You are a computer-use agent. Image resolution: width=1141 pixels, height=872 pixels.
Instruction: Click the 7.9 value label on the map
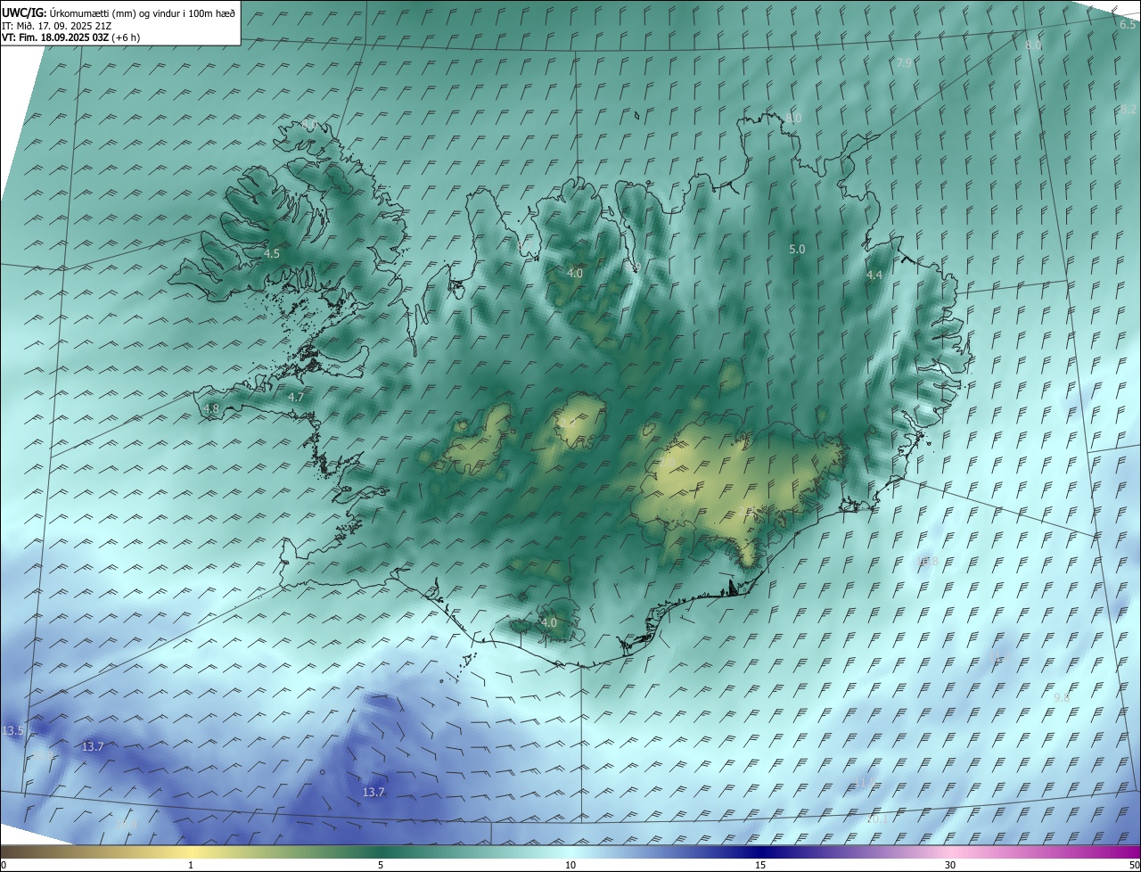tap(904, 63)
